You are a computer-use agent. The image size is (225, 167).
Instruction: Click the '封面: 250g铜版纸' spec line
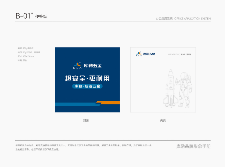tap(26, 48)
